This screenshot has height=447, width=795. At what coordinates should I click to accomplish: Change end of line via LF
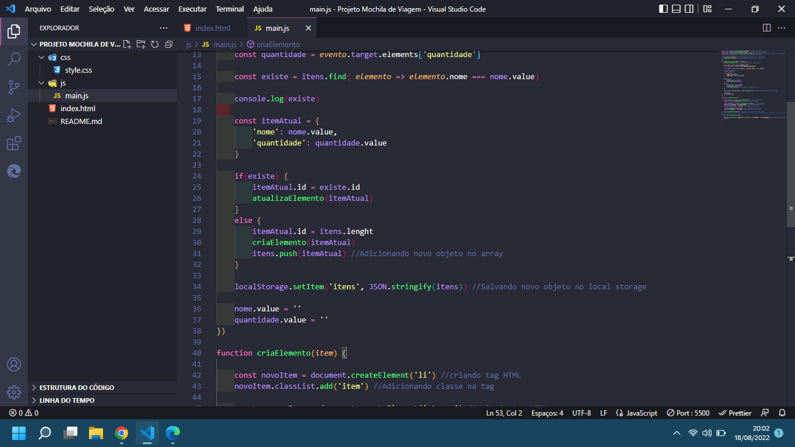click(x=604, y=413)
